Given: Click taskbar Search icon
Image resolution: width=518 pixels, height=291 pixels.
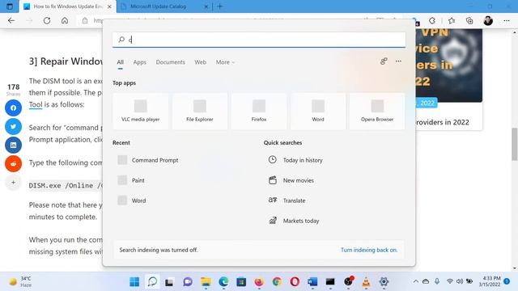Looking at the screenshot, I should [x=152, y=282].
